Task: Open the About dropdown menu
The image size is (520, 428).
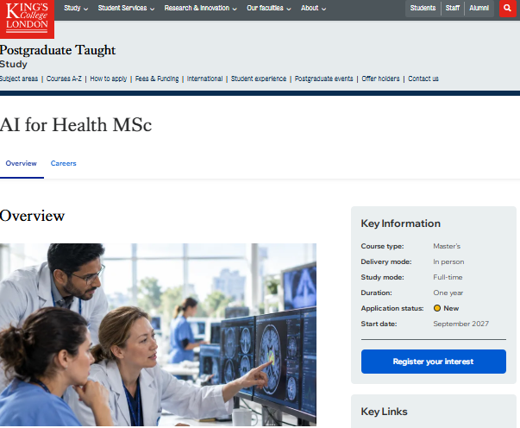Action: point(313,8)
